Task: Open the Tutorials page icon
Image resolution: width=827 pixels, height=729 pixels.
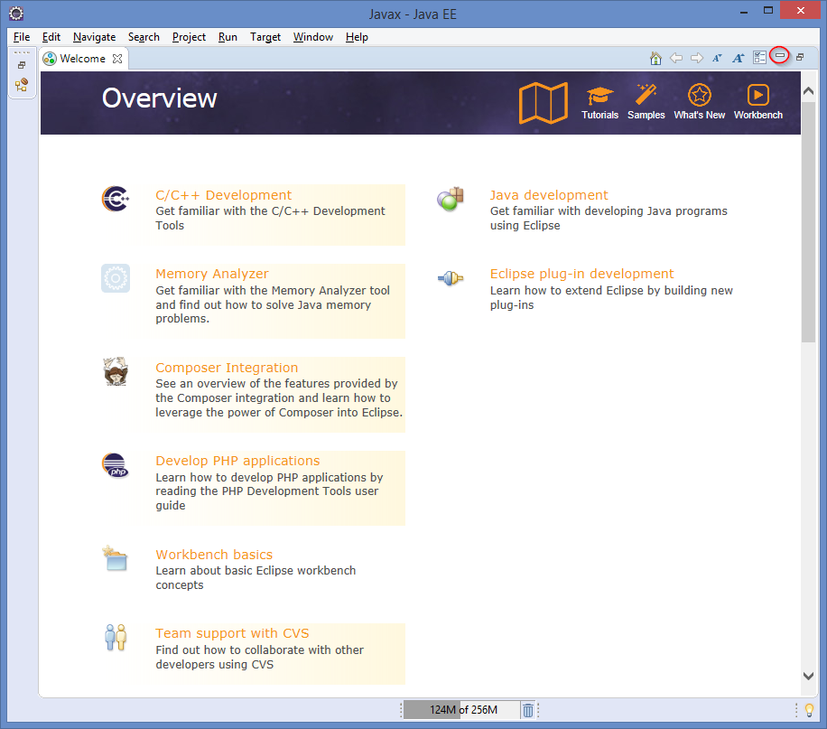Action: tap(599, 96)
